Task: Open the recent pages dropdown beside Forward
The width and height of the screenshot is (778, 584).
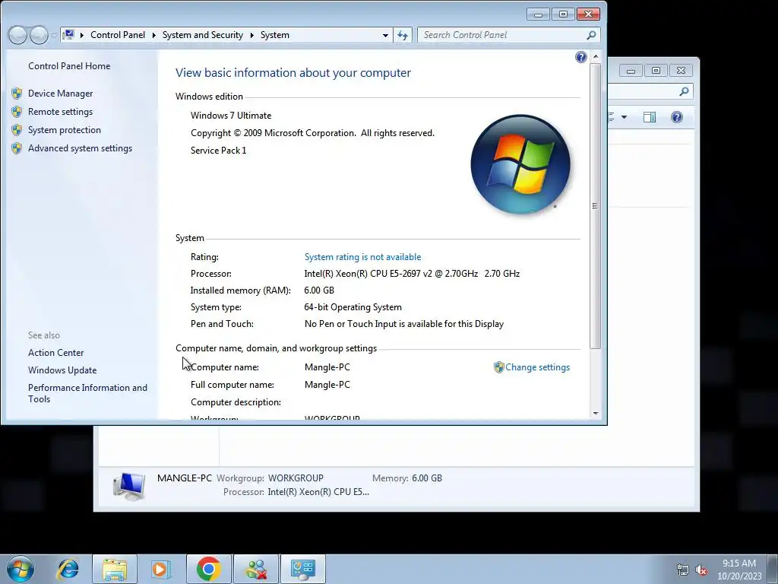Action: [54, 35]
